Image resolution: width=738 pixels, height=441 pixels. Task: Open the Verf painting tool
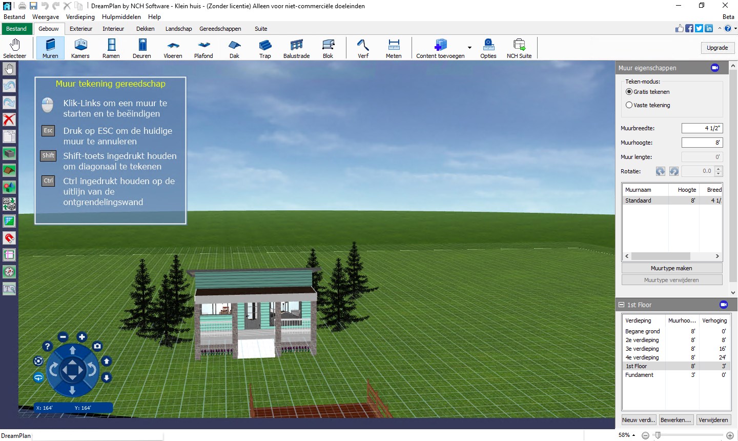pyautogui.click(x=363, y=48)
